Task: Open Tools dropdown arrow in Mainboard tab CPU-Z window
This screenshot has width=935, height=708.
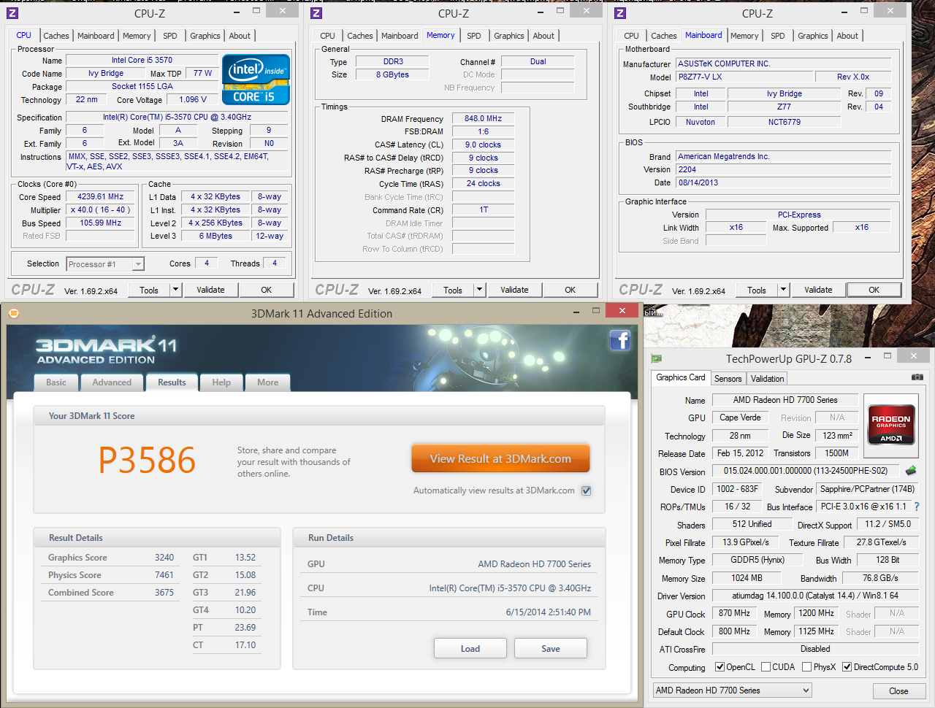Action: (783, 290)
